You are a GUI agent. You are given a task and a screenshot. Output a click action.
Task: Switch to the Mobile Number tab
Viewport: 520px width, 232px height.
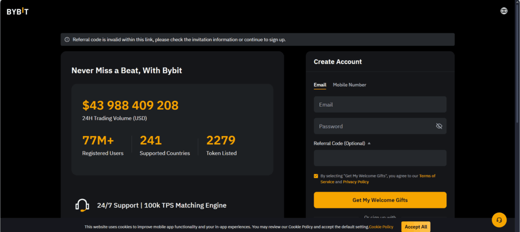coord(349,85)
